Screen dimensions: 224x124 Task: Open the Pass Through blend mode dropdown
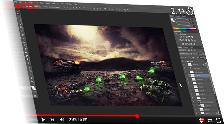[186, 54]
